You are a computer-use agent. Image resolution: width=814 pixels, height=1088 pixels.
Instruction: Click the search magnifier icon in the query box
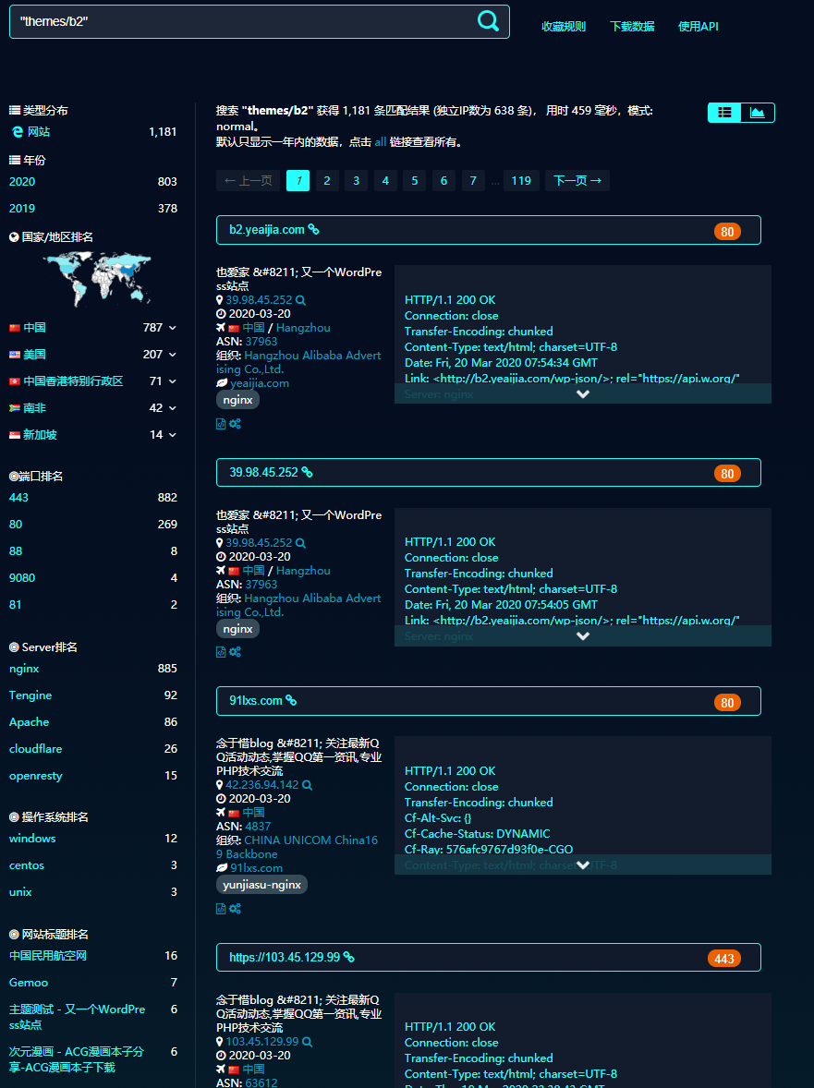point(488,21)
